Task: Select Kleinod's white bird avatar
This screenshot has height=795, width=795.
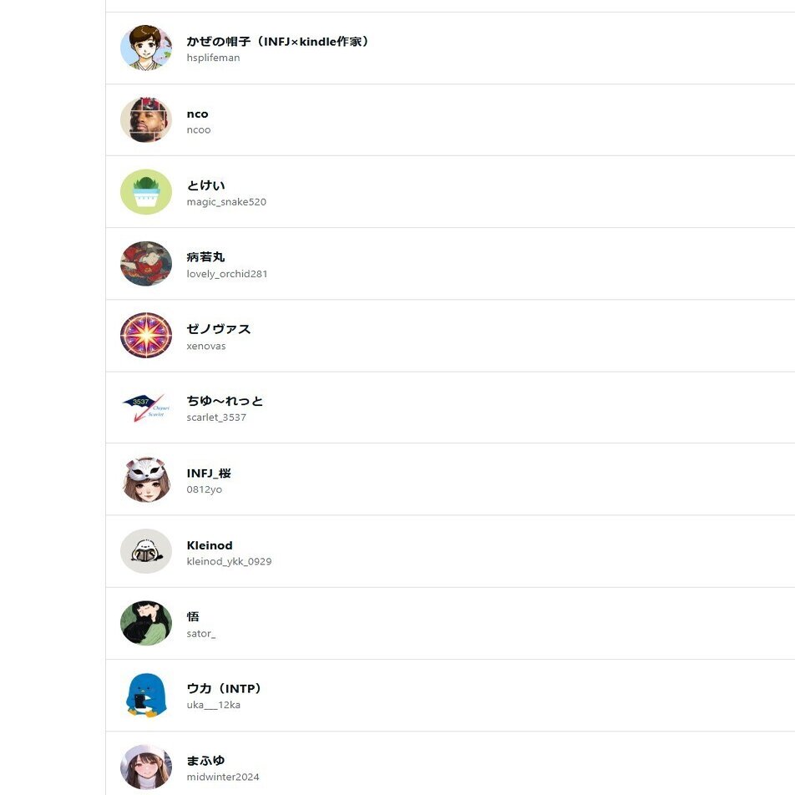Action: pyautogui.click(x=146, y=552)
